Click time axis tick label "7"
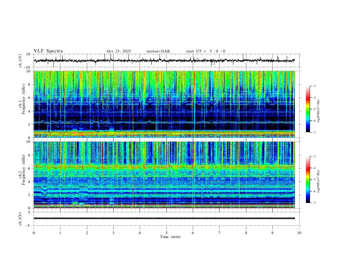 [220, 233]
